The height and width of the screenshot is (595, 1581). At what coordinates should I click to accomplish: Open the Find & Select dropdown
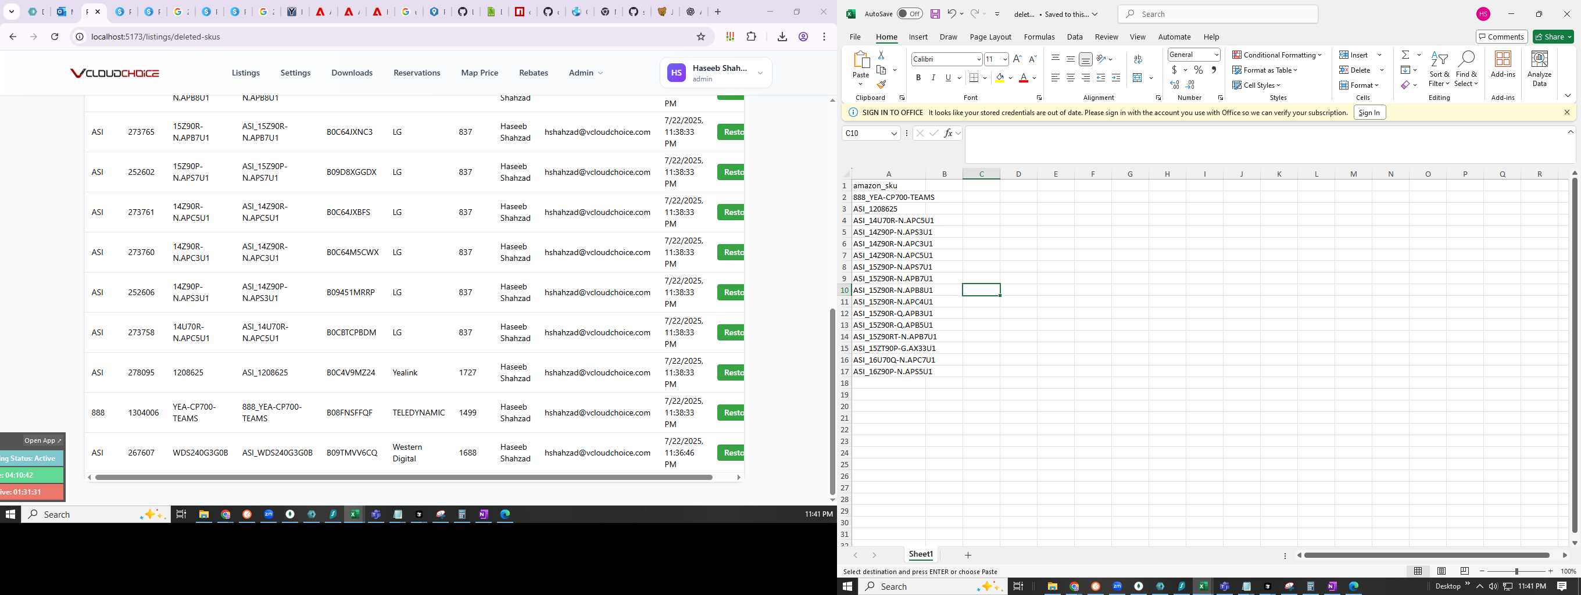point(1465,69)
